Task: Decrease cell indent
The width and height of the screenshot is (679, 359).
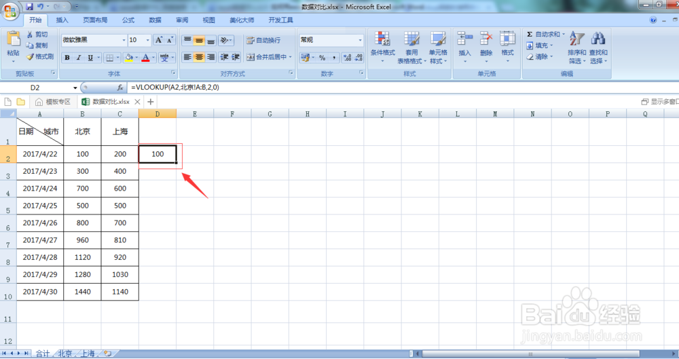Action: tap(224, 57)
